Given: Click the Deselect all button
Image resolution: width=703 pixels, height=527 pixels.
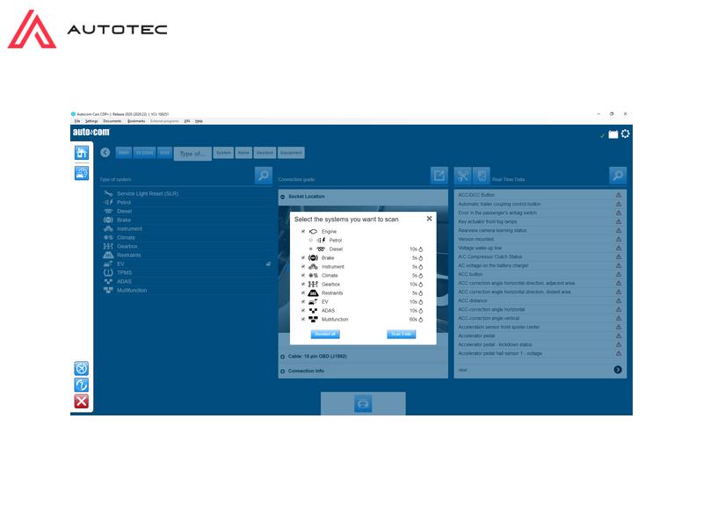Looking at the screenshot, I should 325,335.
